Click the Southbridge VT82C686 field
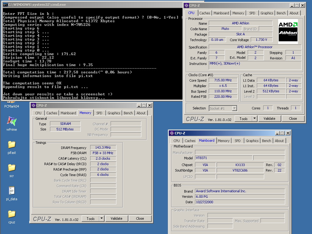Screen dimensions: 312x234 pos(240,170)
